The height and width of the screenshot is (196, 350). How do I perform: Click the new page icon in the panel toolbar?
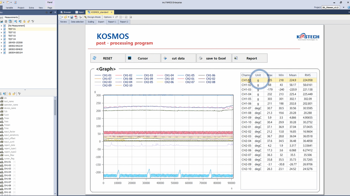pyautogui.click(x=60, y=17)
